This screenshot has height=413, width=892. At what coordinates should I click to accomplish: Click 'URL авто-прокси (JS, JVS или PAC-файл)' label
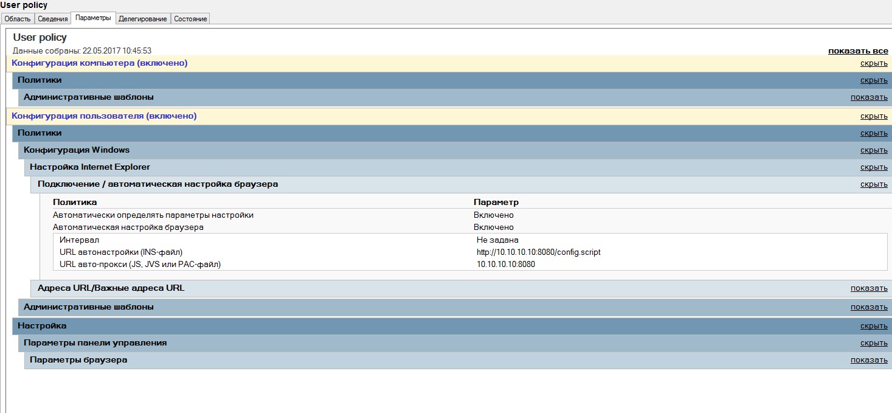coord(140,264)
